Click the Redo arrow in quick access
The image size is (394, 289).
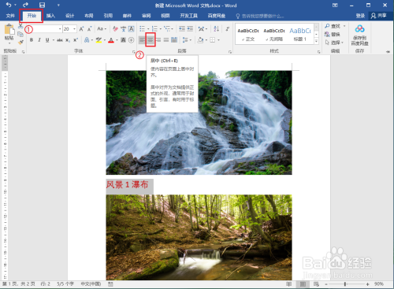[25, 5]
